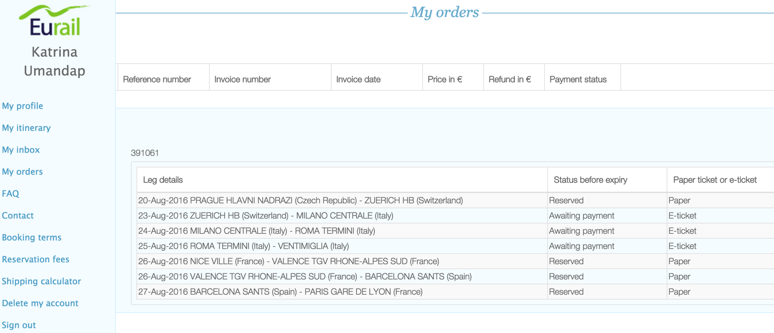Open the Contact page
Image resolution: width=774 pixels, height=333 pixels.
[x=18, y=216]
